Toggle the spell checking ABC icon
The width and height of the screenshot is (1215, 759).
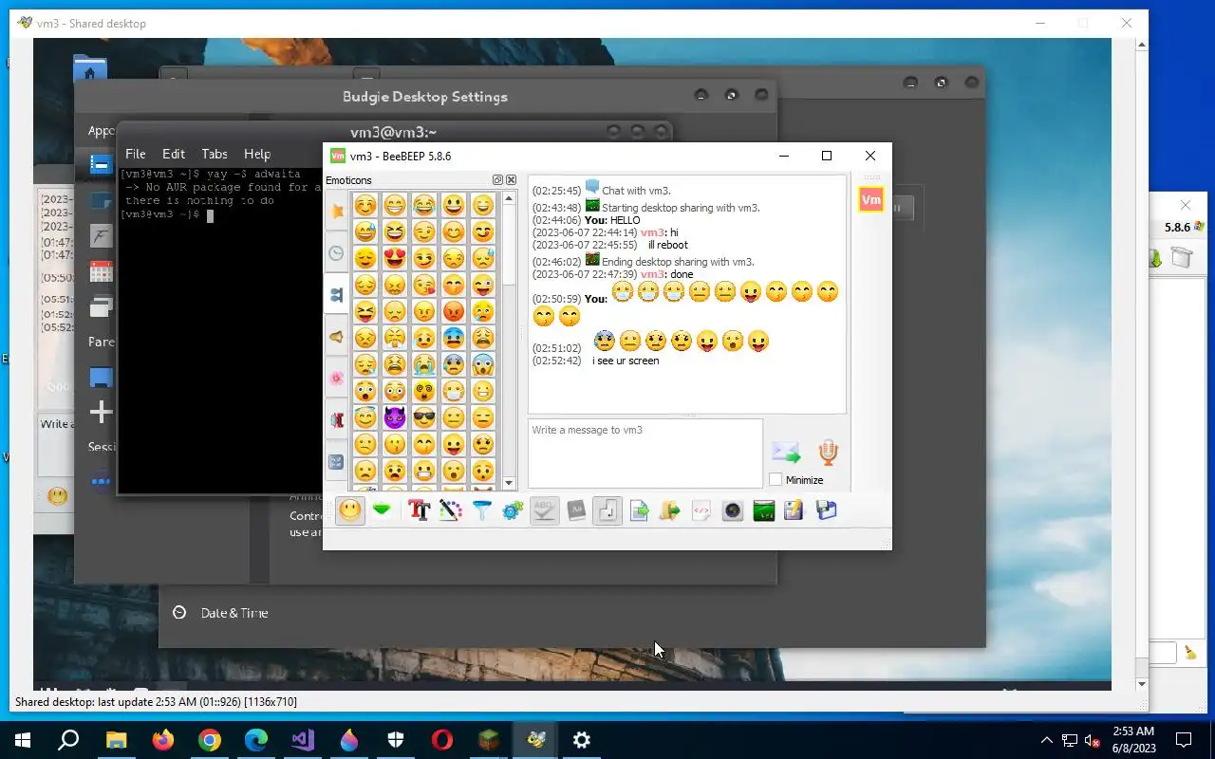544,510
